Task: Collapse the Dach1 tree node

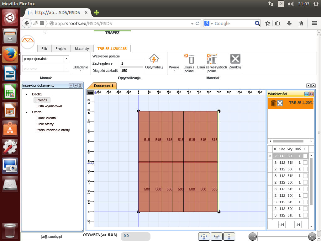Action: (26, 94)
